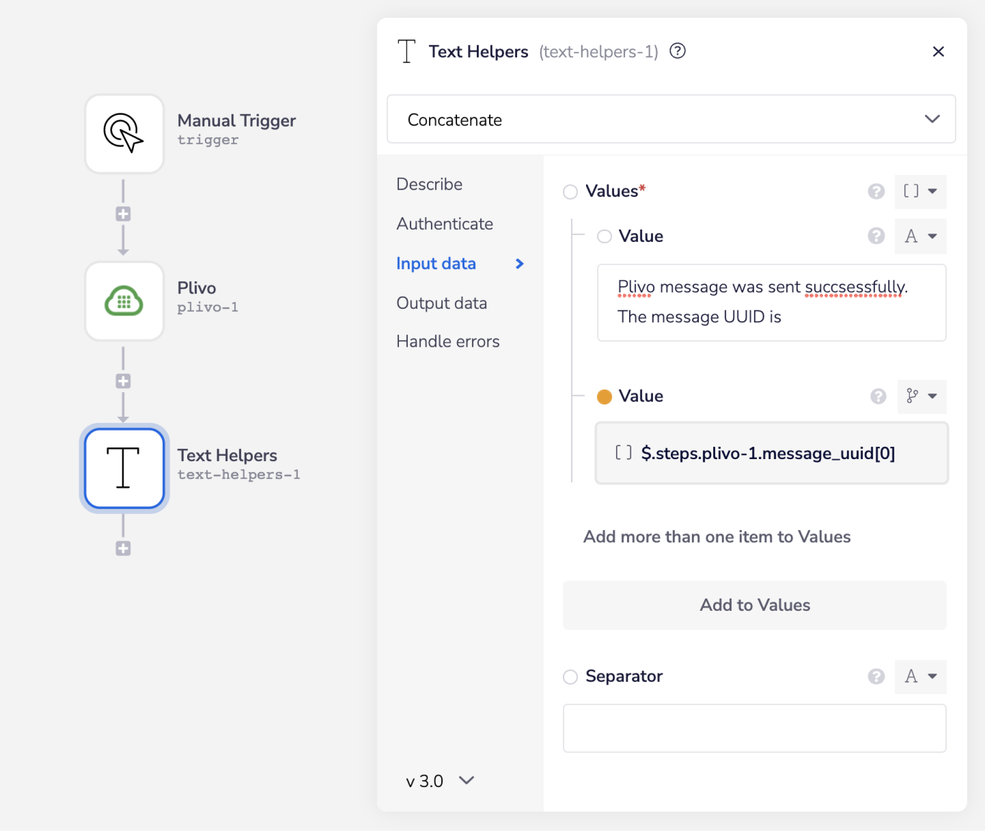The width and height of the screenshot is (985, 831).
Task: Select the Plivo cloud node icon
Action: (x=124, y=300)
